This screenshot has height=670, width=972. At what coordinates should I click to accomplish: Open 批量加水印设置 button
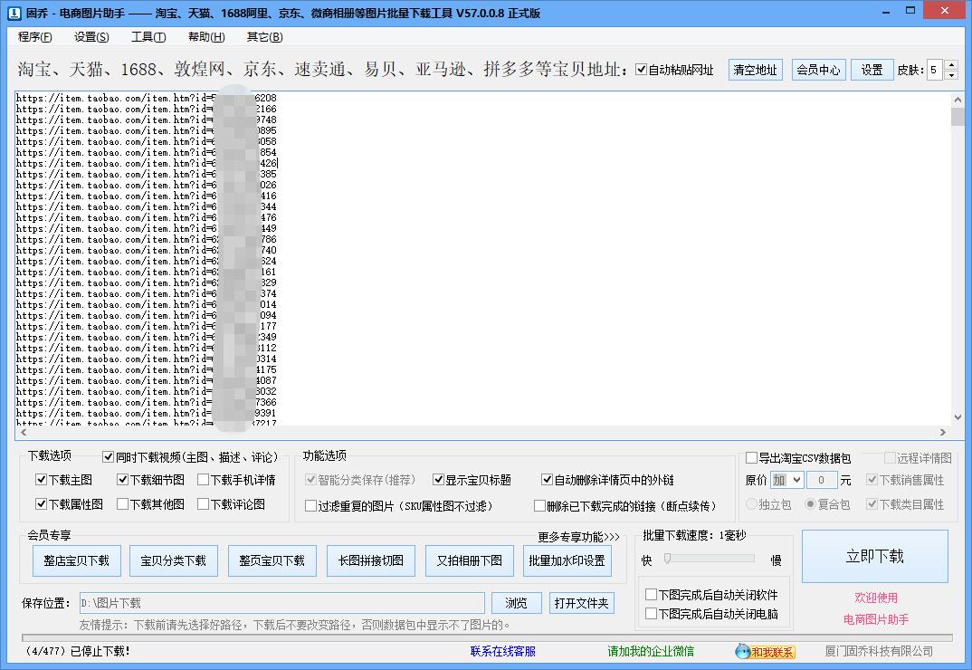pyautogui.click(x=567, y=560)
